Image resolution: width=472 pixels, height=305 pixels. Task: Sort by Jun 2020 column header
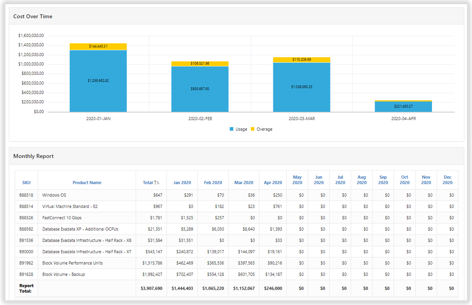319,180
